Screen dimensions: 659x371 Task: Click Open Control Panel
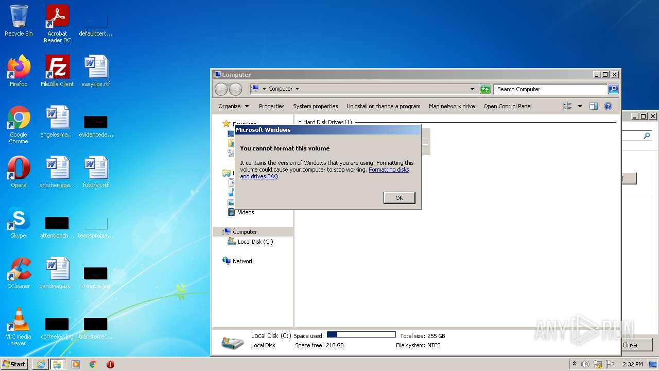[x=507, y=106]
